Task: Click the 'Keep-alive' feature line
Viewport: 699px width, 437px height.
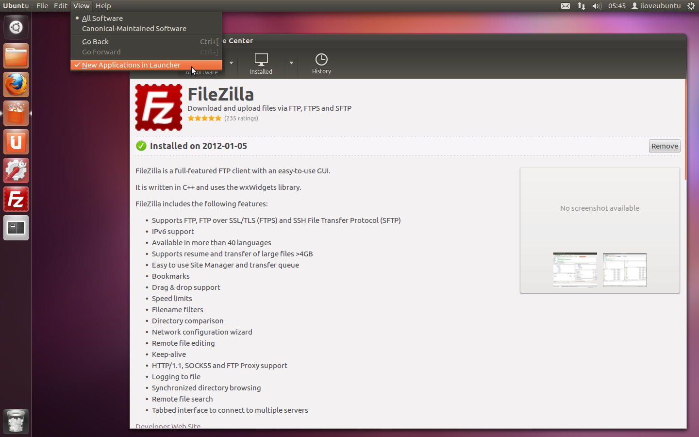Action: click(x=169, y=354)
